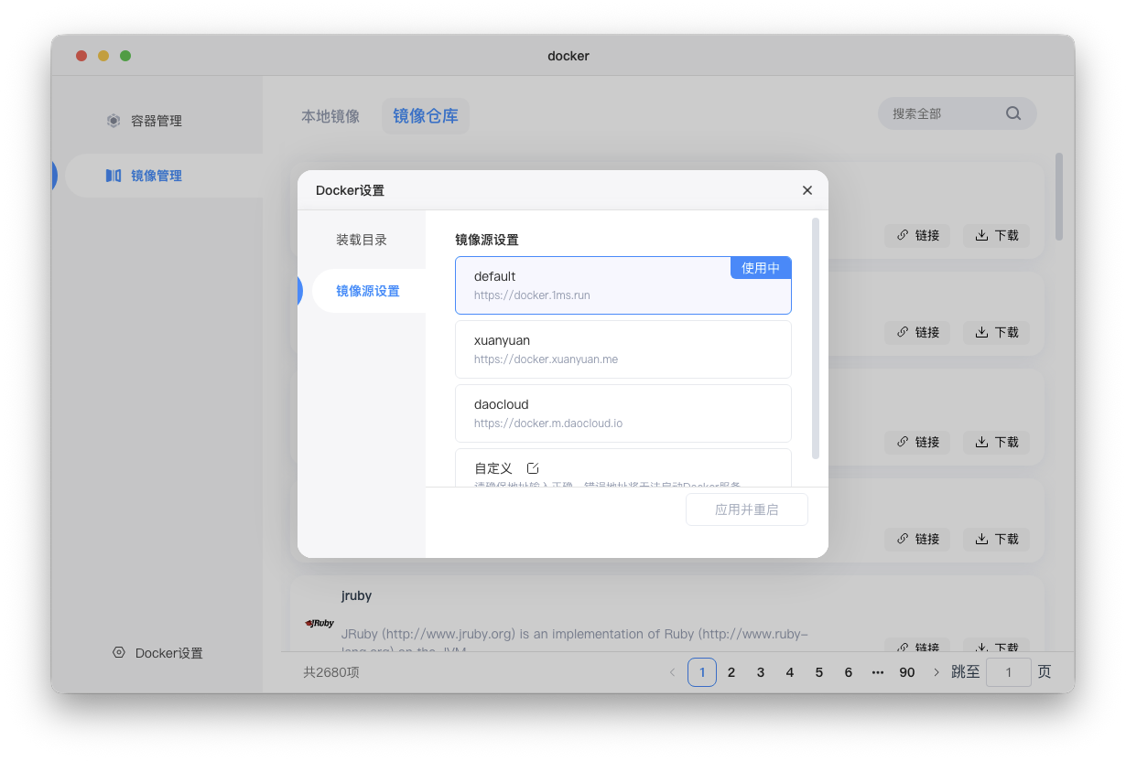Choose the daocloud mirror source
Viewport: 1126px width, 761px height.
click(623, 413)
